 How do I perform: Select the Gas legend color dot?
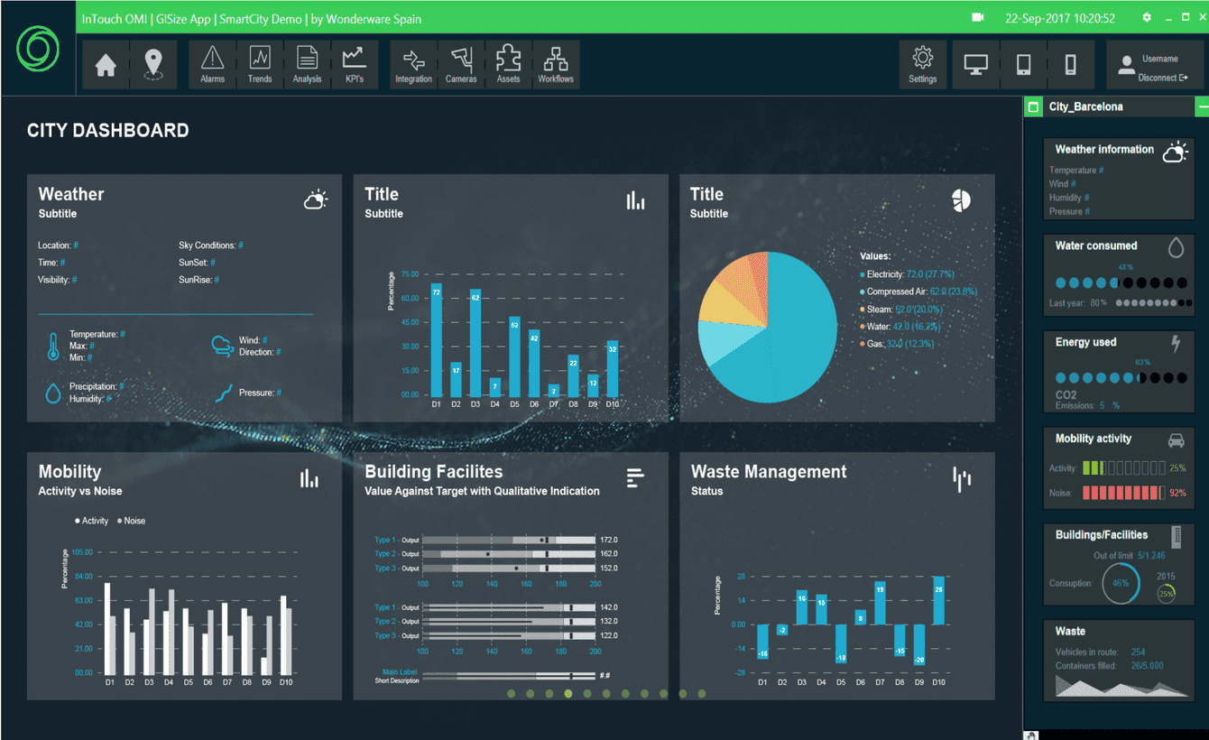coord(863,344)
